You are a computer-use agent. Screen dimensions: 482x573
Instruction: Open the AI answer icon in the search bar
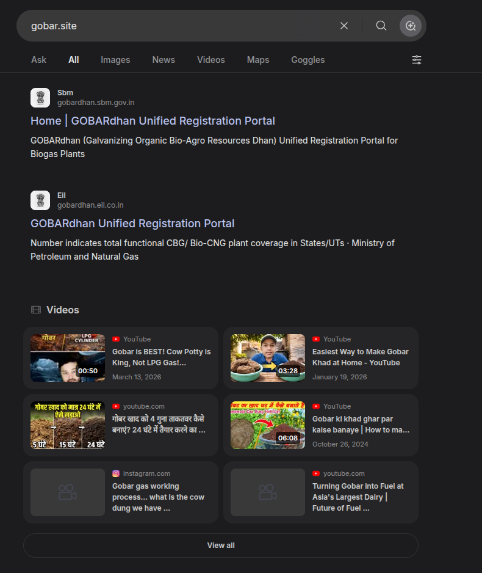coord(411,26)
